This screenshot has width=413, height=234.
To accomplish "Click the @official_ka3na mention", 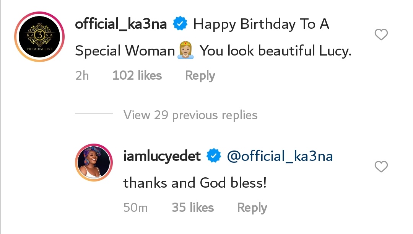I will click(x=280, y=156).
